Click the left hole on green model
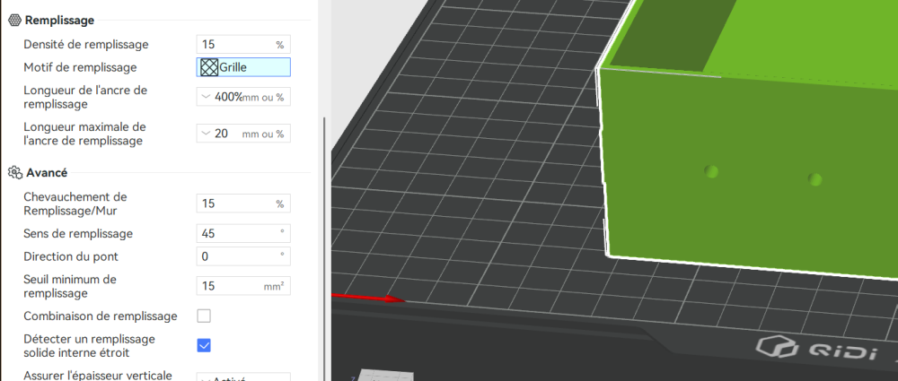Screen dimensions: 898x381 pyautogui.click(x=710, y=170)
